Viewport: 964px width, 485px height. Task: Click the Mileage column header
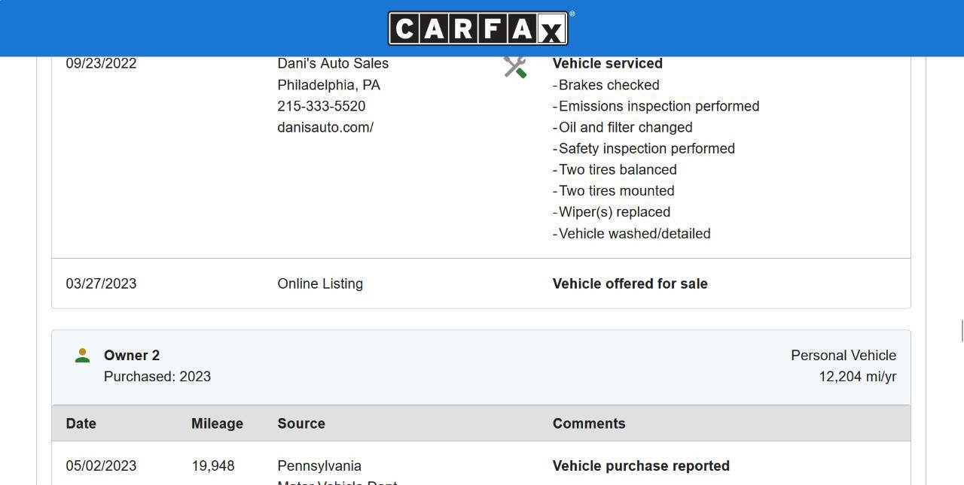click(217, 423)
